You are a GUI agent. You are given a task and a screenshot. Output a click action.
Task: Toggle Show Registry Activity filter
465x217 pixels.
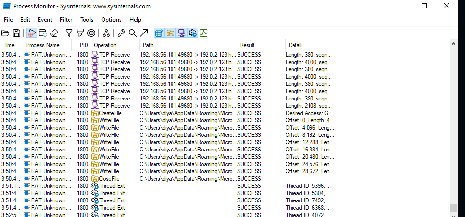[x=159, y=33]
